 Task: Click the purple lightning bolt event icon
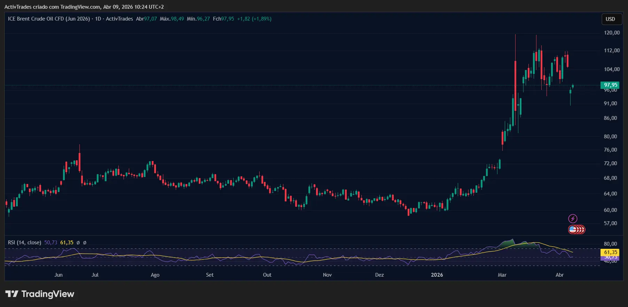pyautogui.click(x=573, y=218)
